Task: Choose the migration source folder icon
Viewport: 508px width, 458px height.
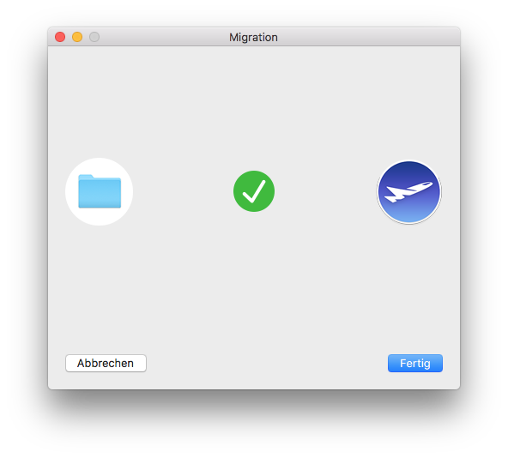Action: pos(100,191)
